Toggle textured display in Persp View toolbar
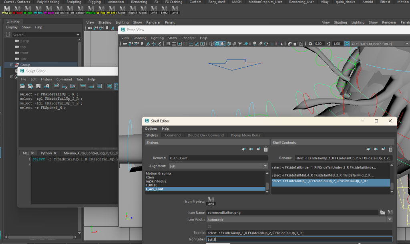This screenshot has width=410, height=244. click(234, 44)
